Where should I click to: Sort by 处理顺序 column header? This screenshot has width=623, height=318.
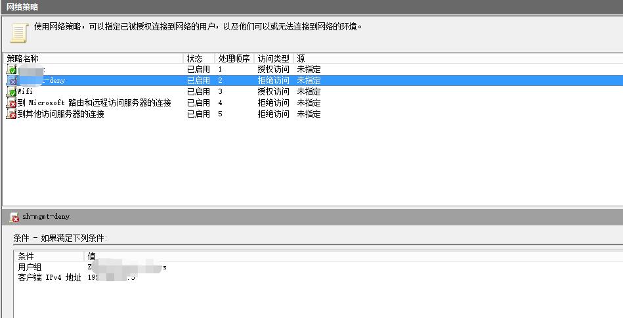[x=234, y=58]
